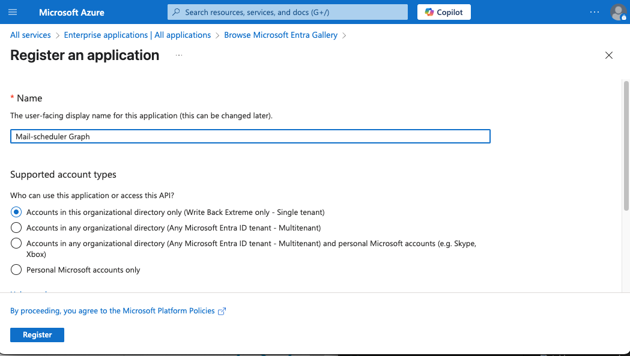Open the top bar ellipsis menu
This screenshot has height=356, width=630.
(x=595, y=12)
